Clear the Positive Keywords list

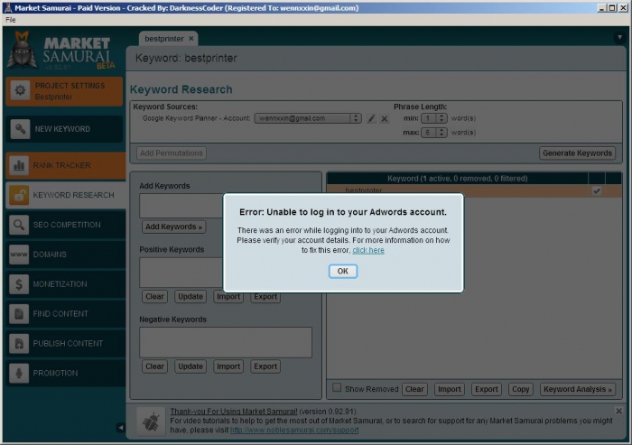click(x=154, y=297)
